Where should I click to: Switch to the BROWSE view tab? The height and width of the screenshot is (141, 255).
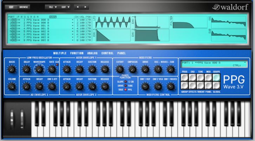click(x=24, y=7)
